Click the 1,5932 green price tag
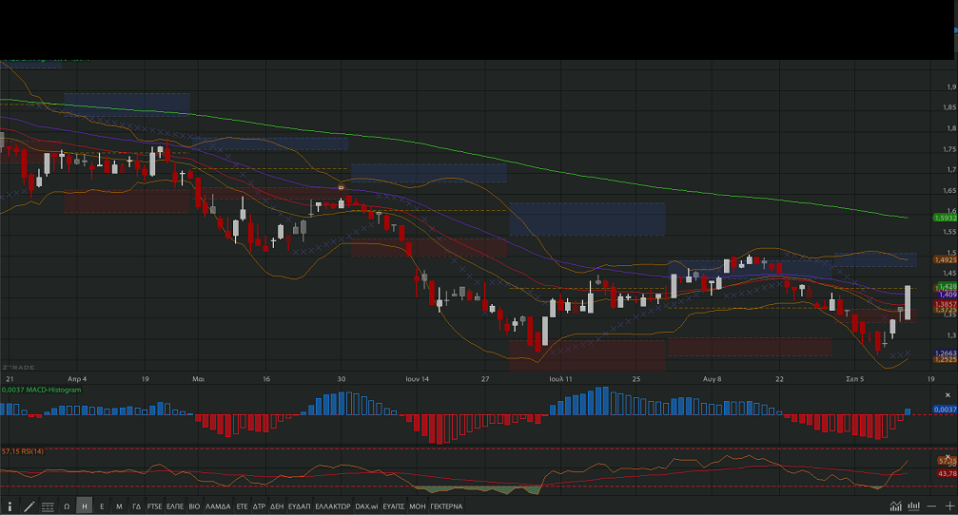 point(946,218)
